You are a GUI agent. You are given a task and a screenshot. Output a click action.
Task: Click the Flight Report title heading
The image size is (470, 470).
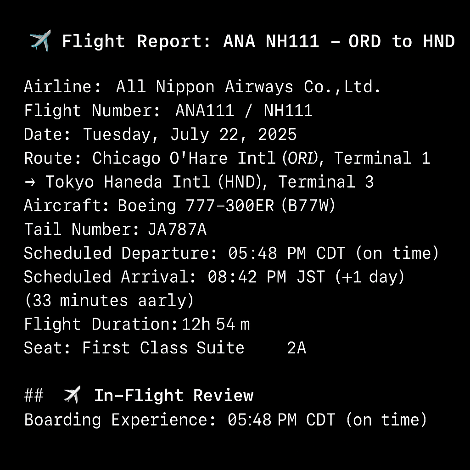(258, 42)
